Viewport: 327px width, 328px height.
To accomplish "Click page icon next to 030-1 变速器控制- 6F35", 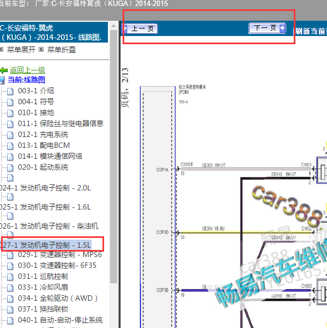I will (x=10, y=266).
